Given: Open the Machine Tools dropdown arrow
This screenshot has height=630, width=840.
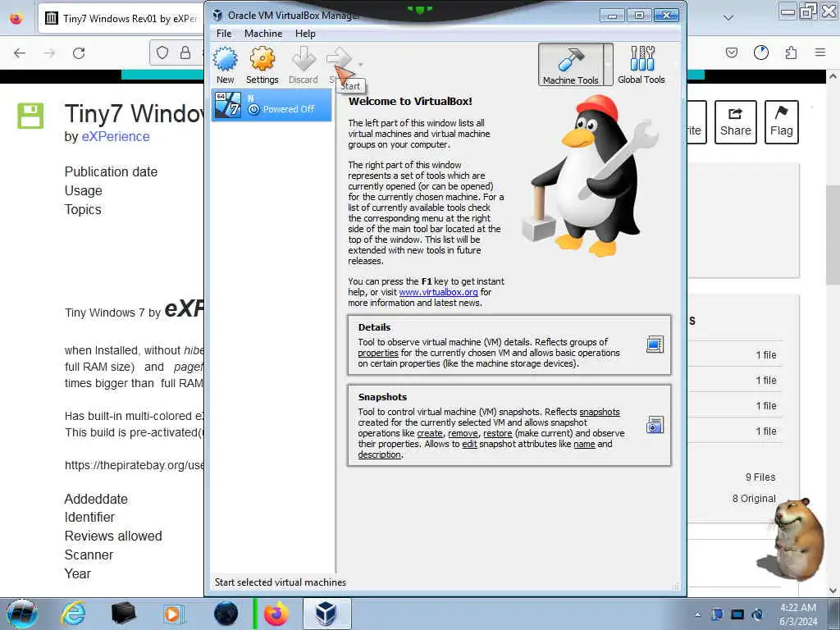Looking at the screenshot, I should click(608, 65).
